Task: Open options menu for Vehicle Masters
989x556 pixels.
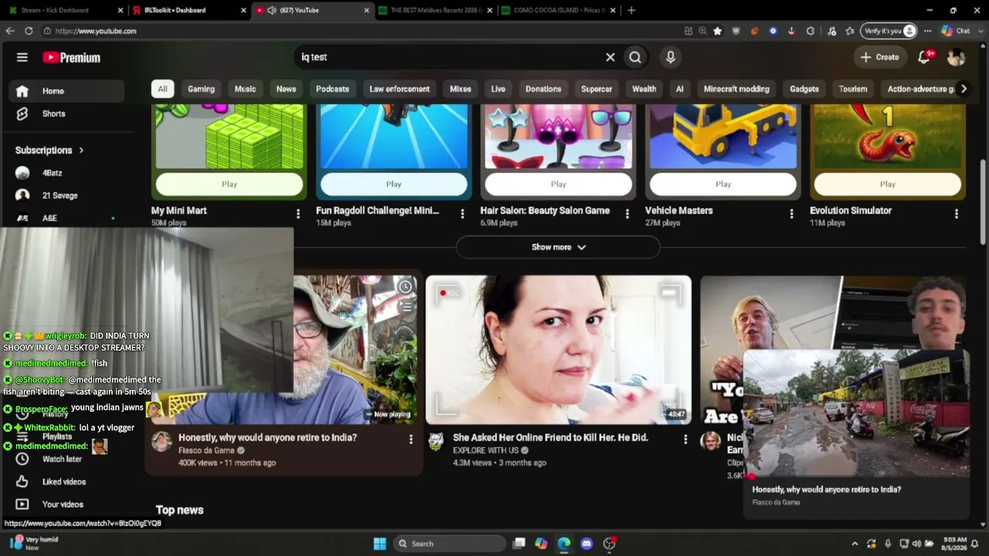Action: pos(792,214)
